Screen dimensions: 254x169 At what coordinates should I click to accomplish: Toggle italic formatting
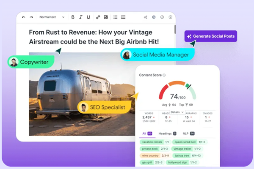click(x=80, y=17)
